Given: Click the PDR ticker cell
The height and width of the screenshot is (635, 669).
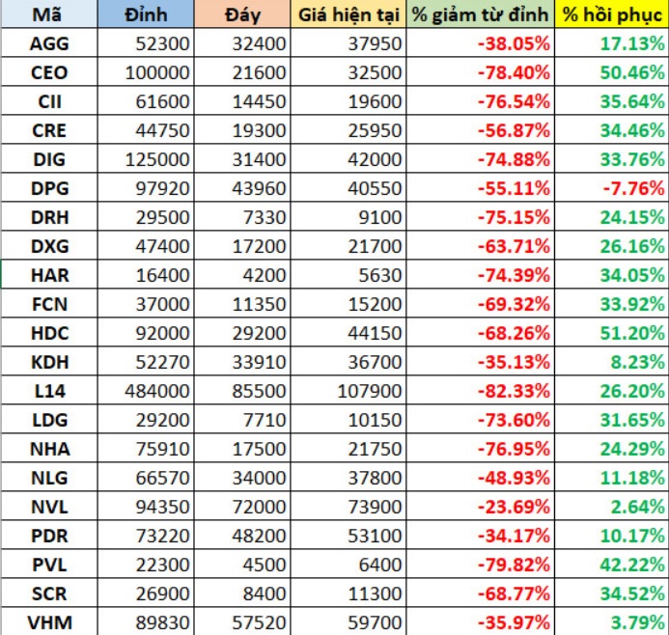Looking at the screenshot, I should coord(49,536).
